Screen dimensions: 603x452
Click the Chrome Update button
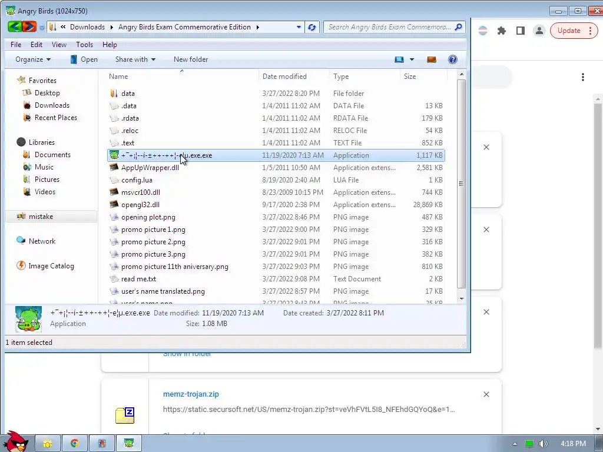[574, 31]
